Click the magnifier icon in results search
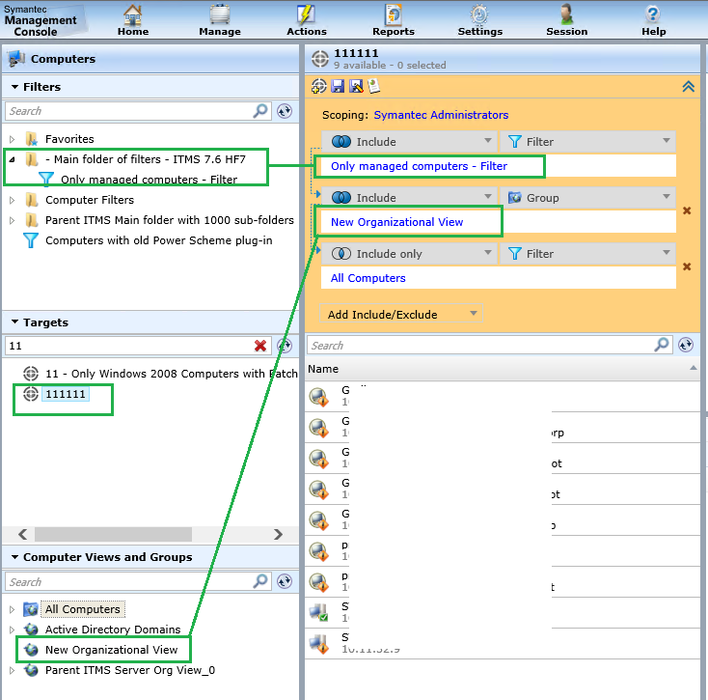Viewport: 708px width, 700px height. point(662,345)
